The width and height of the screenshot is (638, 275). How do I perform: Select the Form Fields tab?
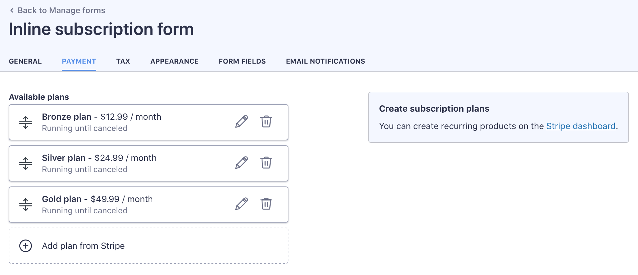(x=242, y=61)
